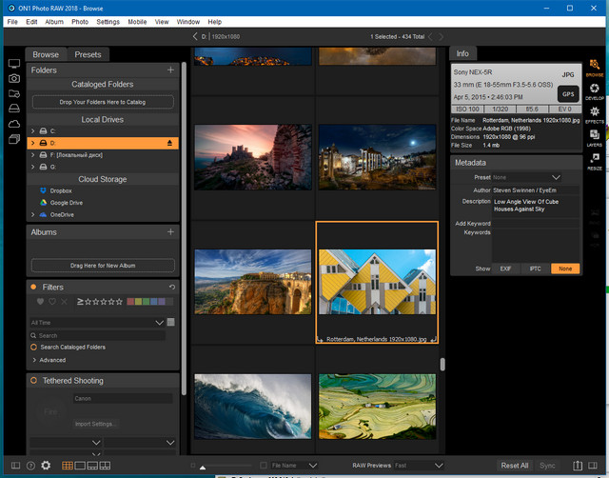The height and width of the screenshot is (478, 609).
Task: Open settings gear in bottom bar
Action: pyautogui.click(x=46, y=466)
